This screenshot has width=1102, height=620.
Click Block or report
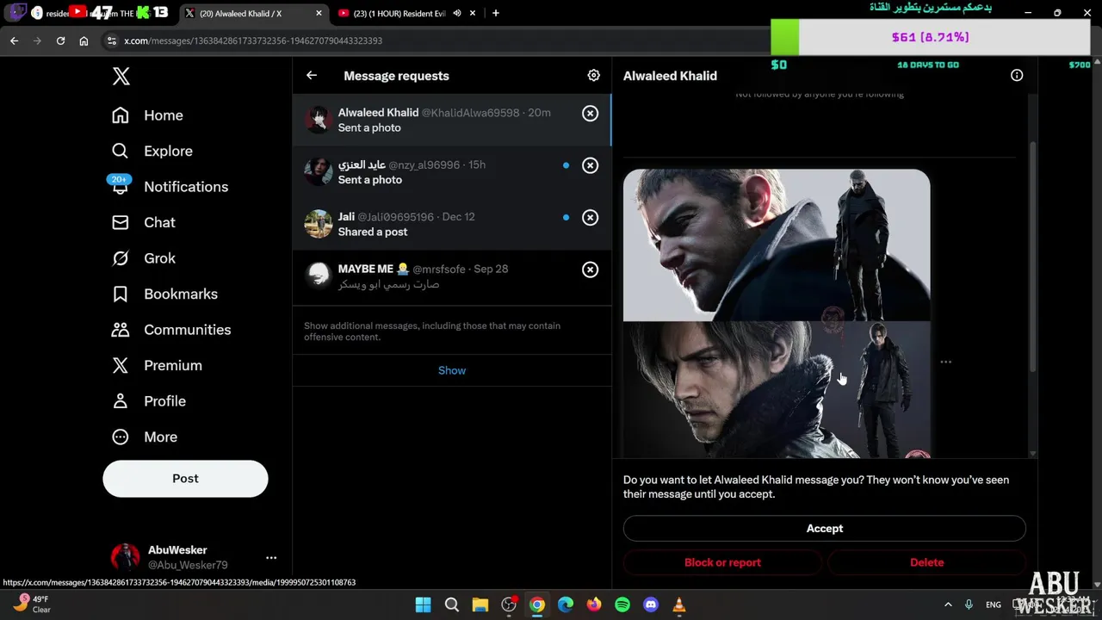pos(722,562)
